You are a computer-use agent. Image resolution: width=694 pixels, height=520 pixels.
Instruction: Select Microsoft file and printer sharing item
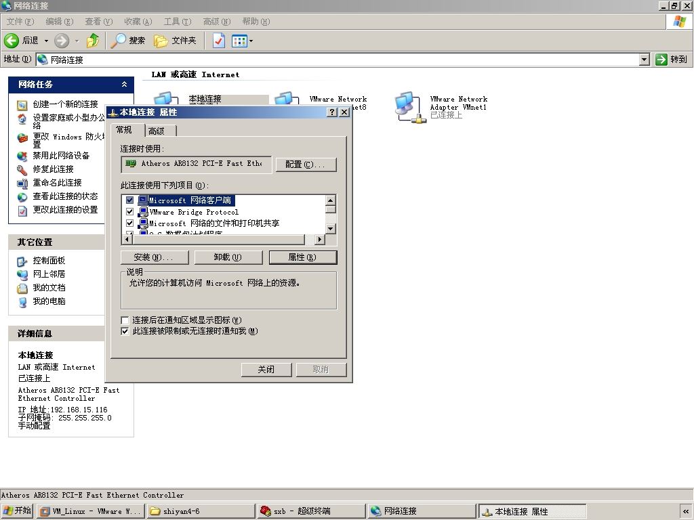click(214, 223)
